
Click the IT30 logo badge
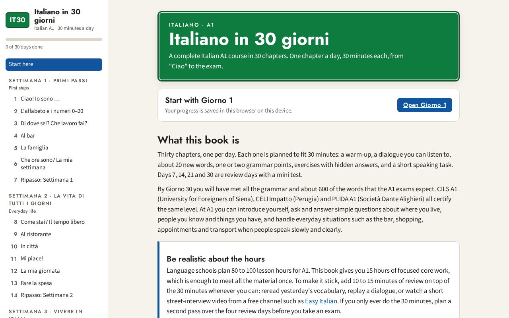(17, 20)
